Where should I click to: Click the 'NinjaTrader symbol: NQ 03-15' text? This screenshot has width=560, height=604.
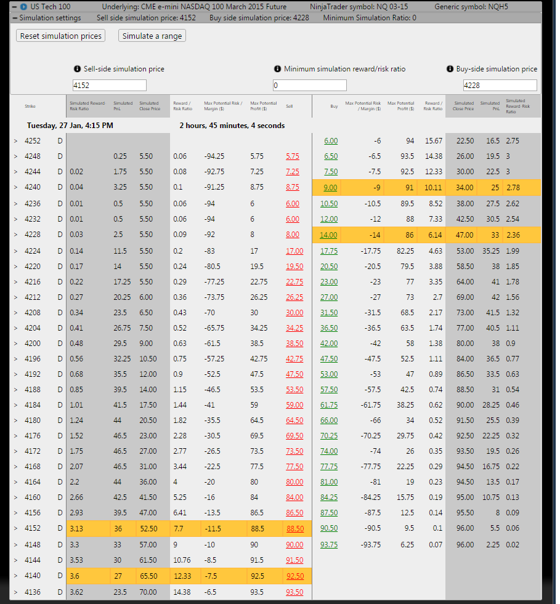pyautogui.click(x=359, y=7)
